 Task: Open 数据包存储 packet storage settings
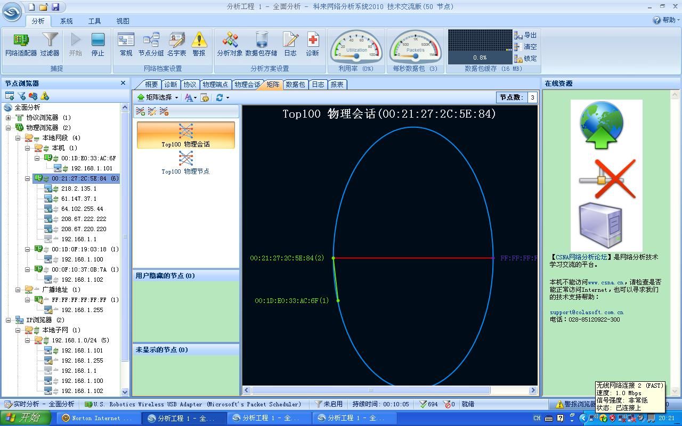(261, 44)
